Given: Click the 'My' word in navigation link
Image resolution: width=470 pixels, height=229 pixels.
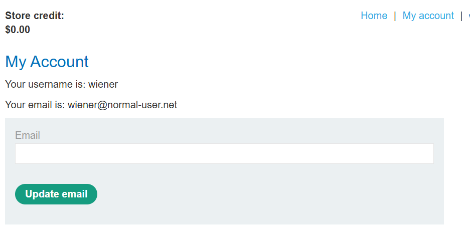Looking at the screenshot, I should point(409,16).
